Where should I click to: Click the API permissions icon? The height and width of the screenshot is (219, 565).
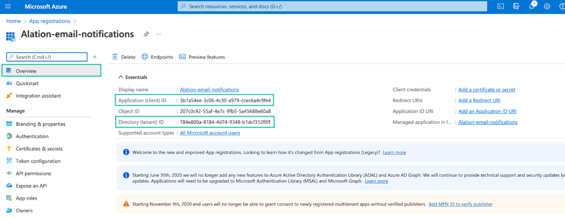(9, 173)
